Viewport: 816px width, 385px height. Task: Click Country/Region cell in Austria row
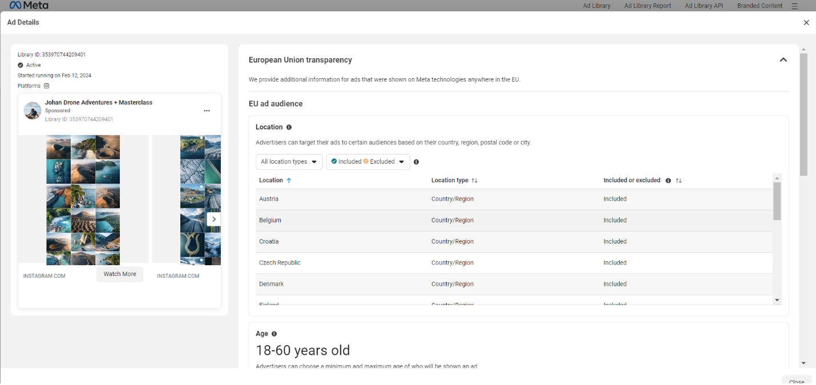(x=453, y=199)
